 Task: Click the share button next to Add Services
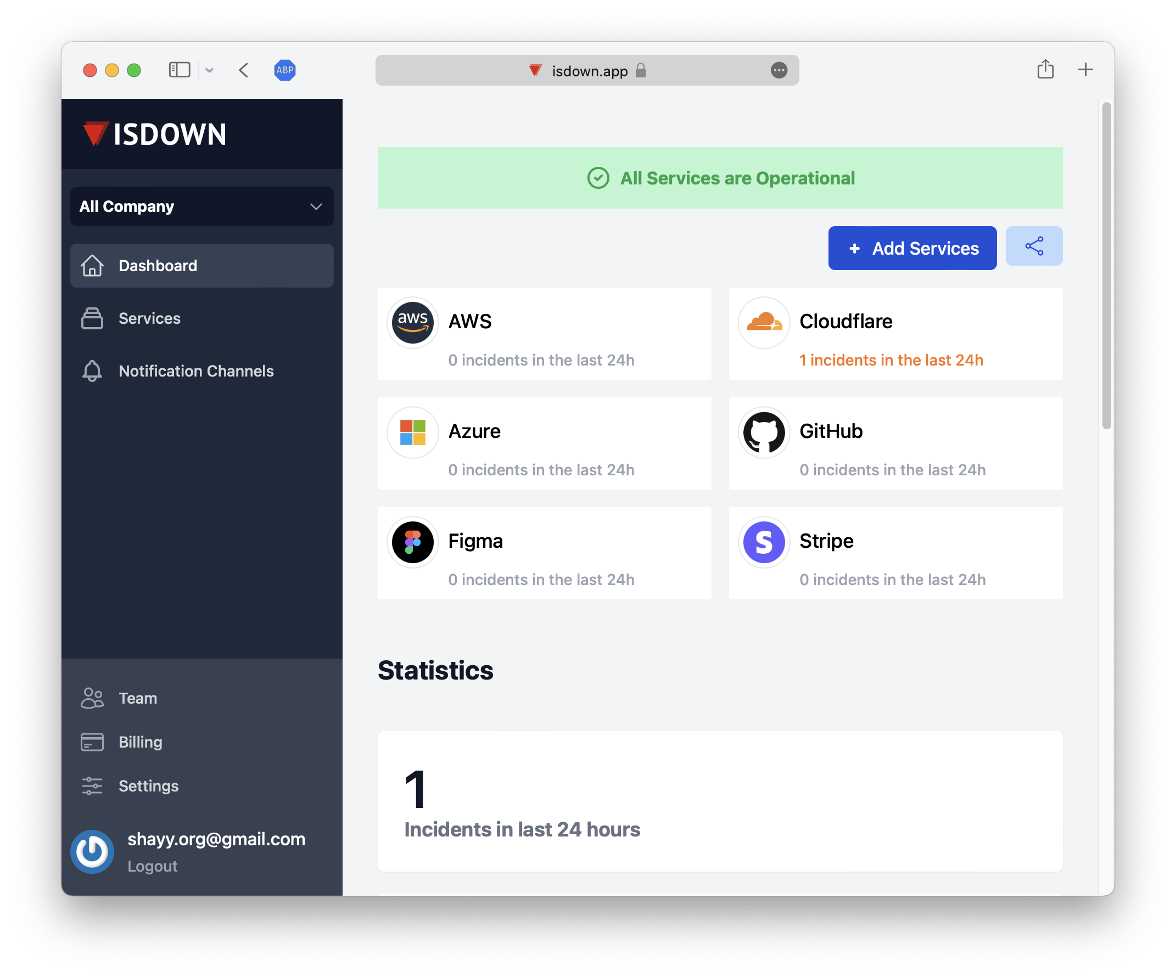pyautogui.click(x=1034, y=246)
